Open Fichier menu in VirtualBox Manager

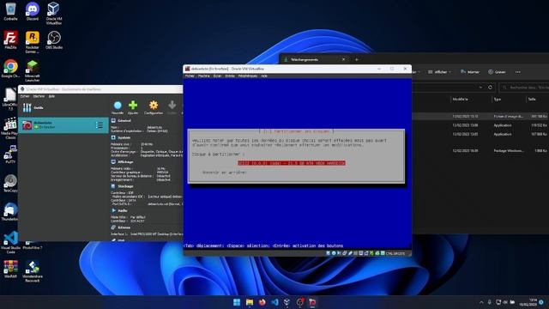[25, 96]
